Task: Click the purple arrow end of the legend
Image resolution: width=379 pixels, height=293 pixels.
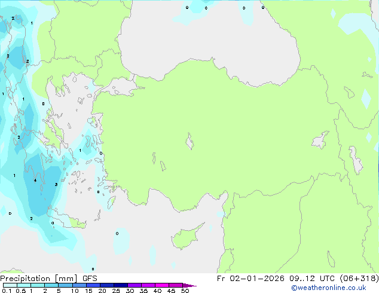Action: pyautogui.click(x=189, y=285)
